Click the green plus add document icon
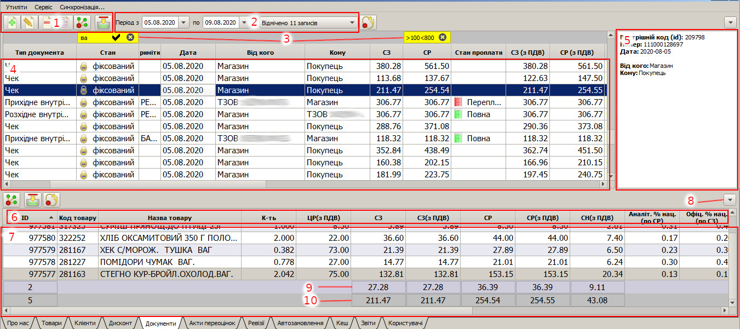The image size is (740, 329). pyautogui.click(x=12, y=22)
